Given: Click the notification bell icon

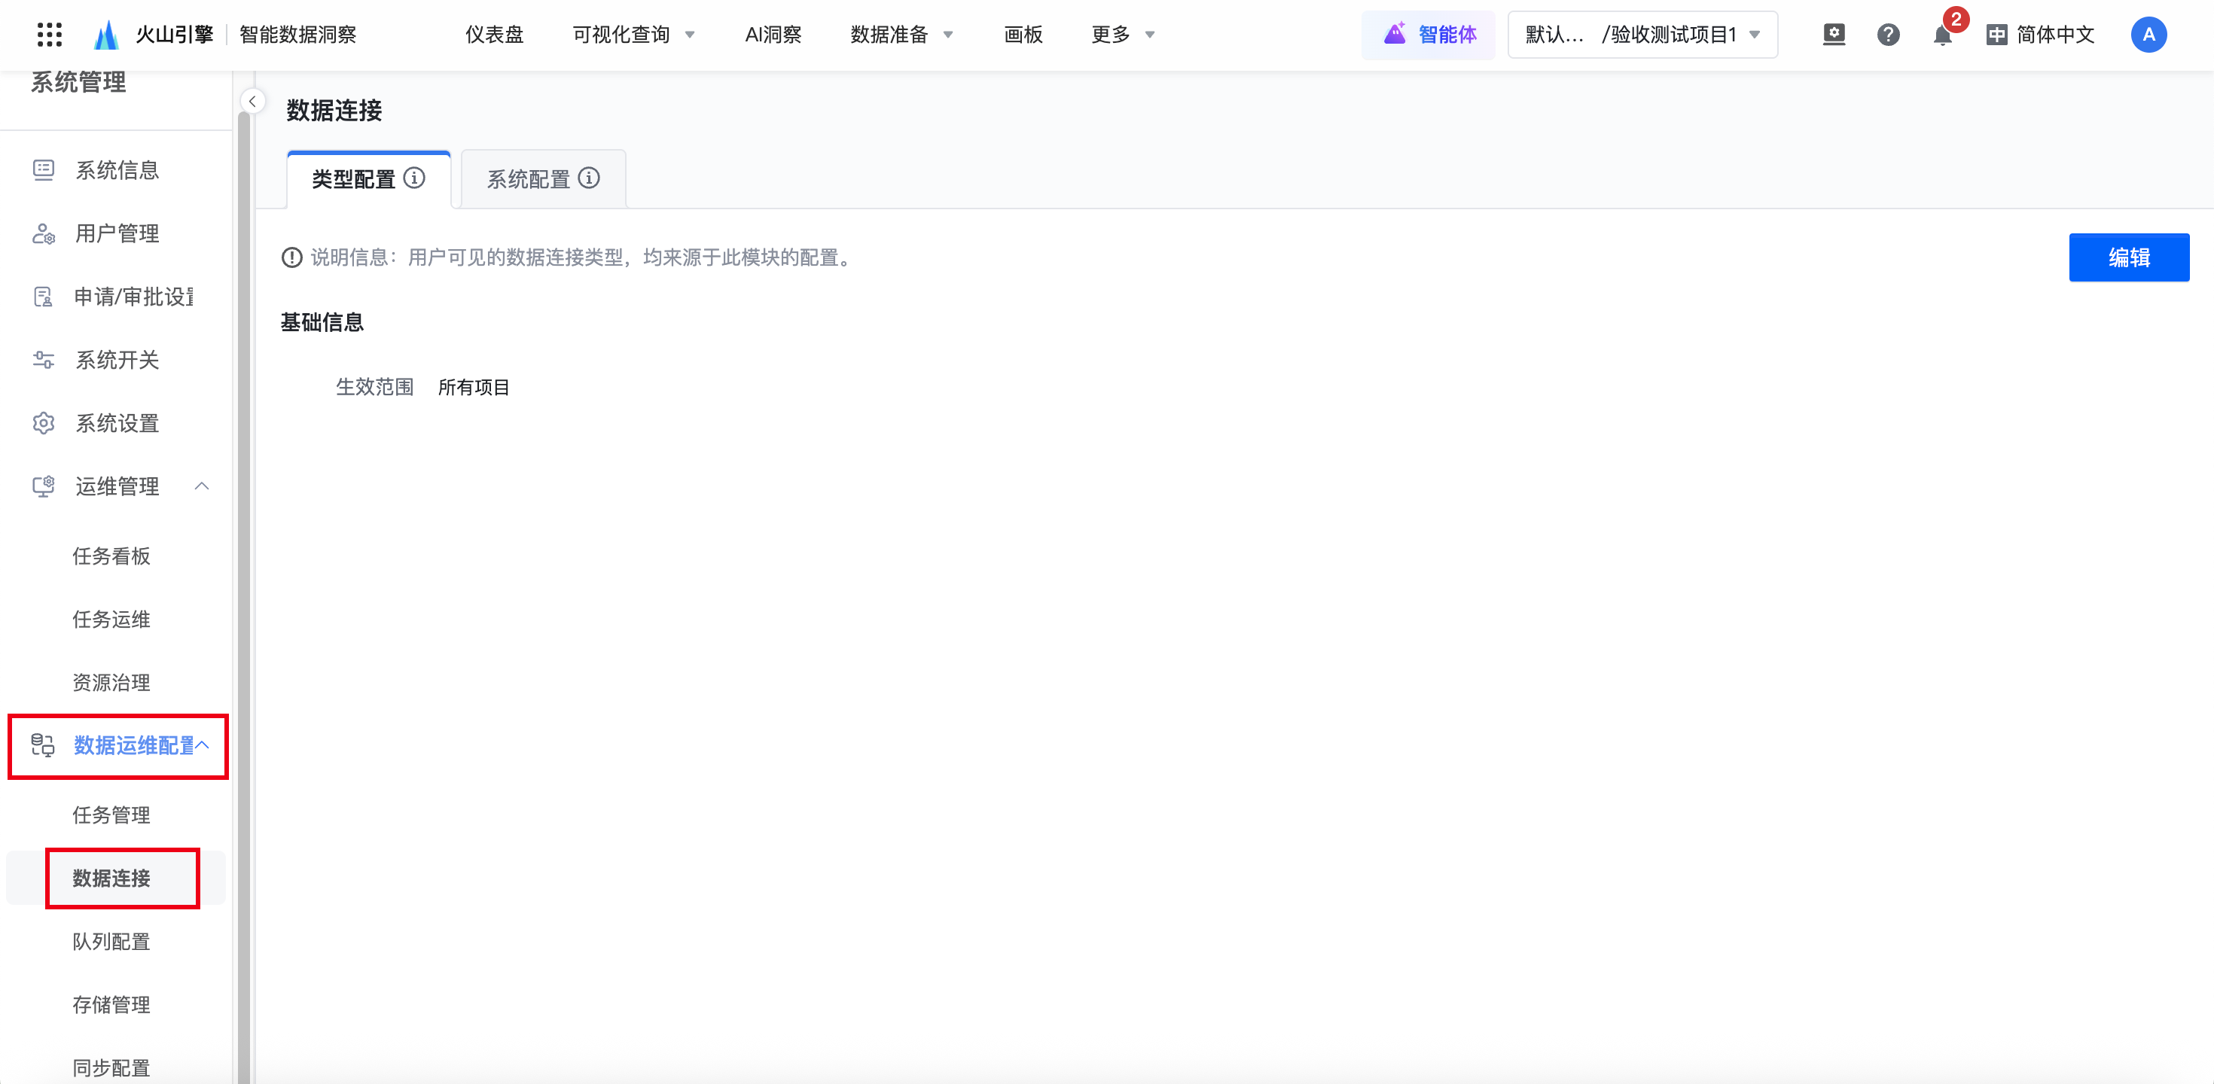Looking at the screenshot, I should [1941, 35].
